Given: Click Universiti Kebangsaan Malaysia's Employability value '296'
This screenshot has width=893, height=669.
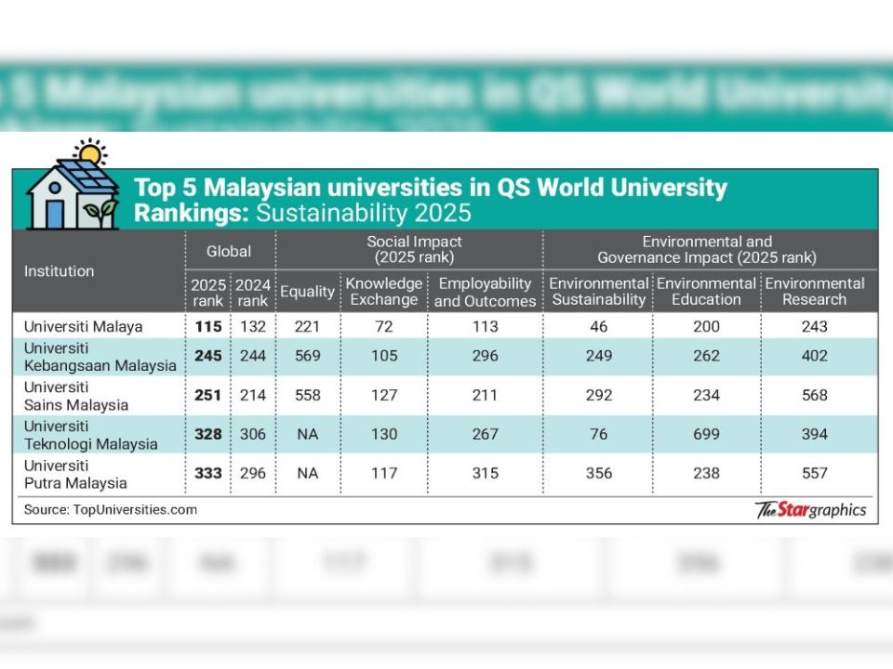Looking at the screenshot, I should click(x=486, y=356).
